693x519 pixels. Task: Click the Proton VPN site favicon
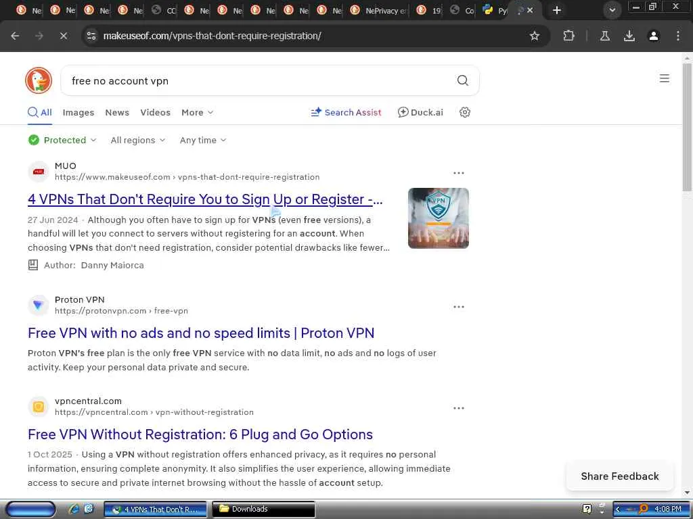[x=39, y=305]
